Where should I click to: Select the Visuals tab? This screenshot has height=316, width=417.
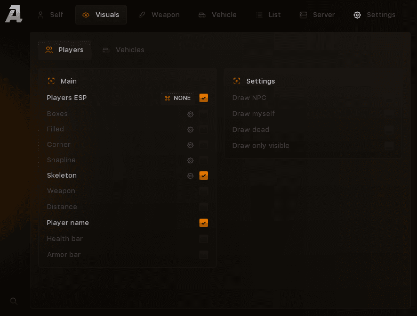pos(101,14)
